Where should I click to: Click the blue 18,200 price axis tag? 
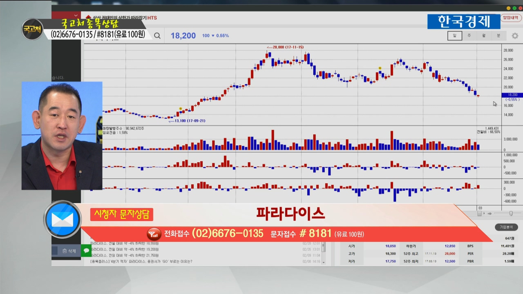pyautogui.click(x=512, y=95)
